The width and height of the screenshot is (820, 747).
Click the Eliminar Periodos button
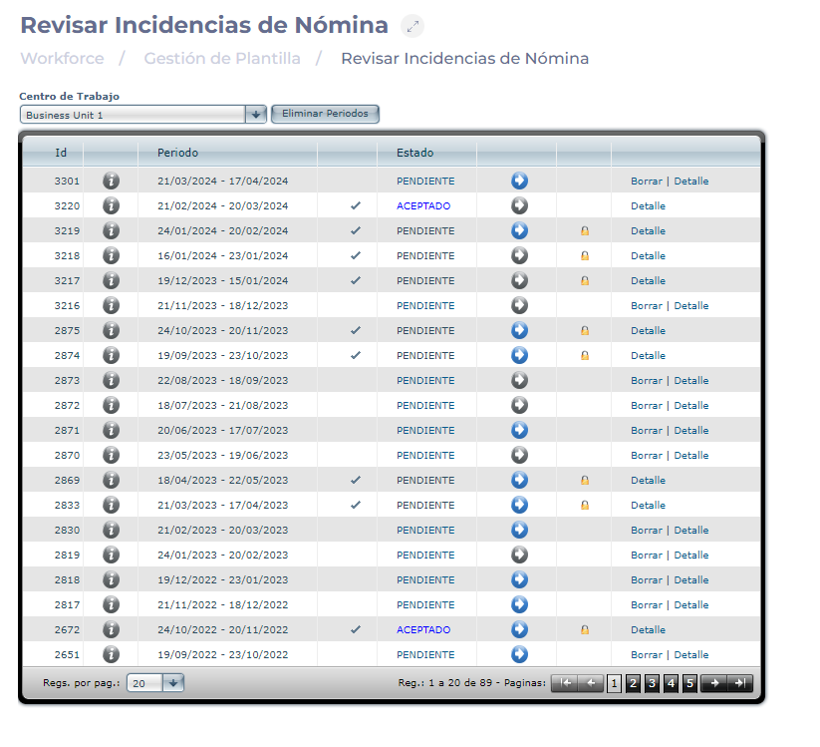point(325,114)
